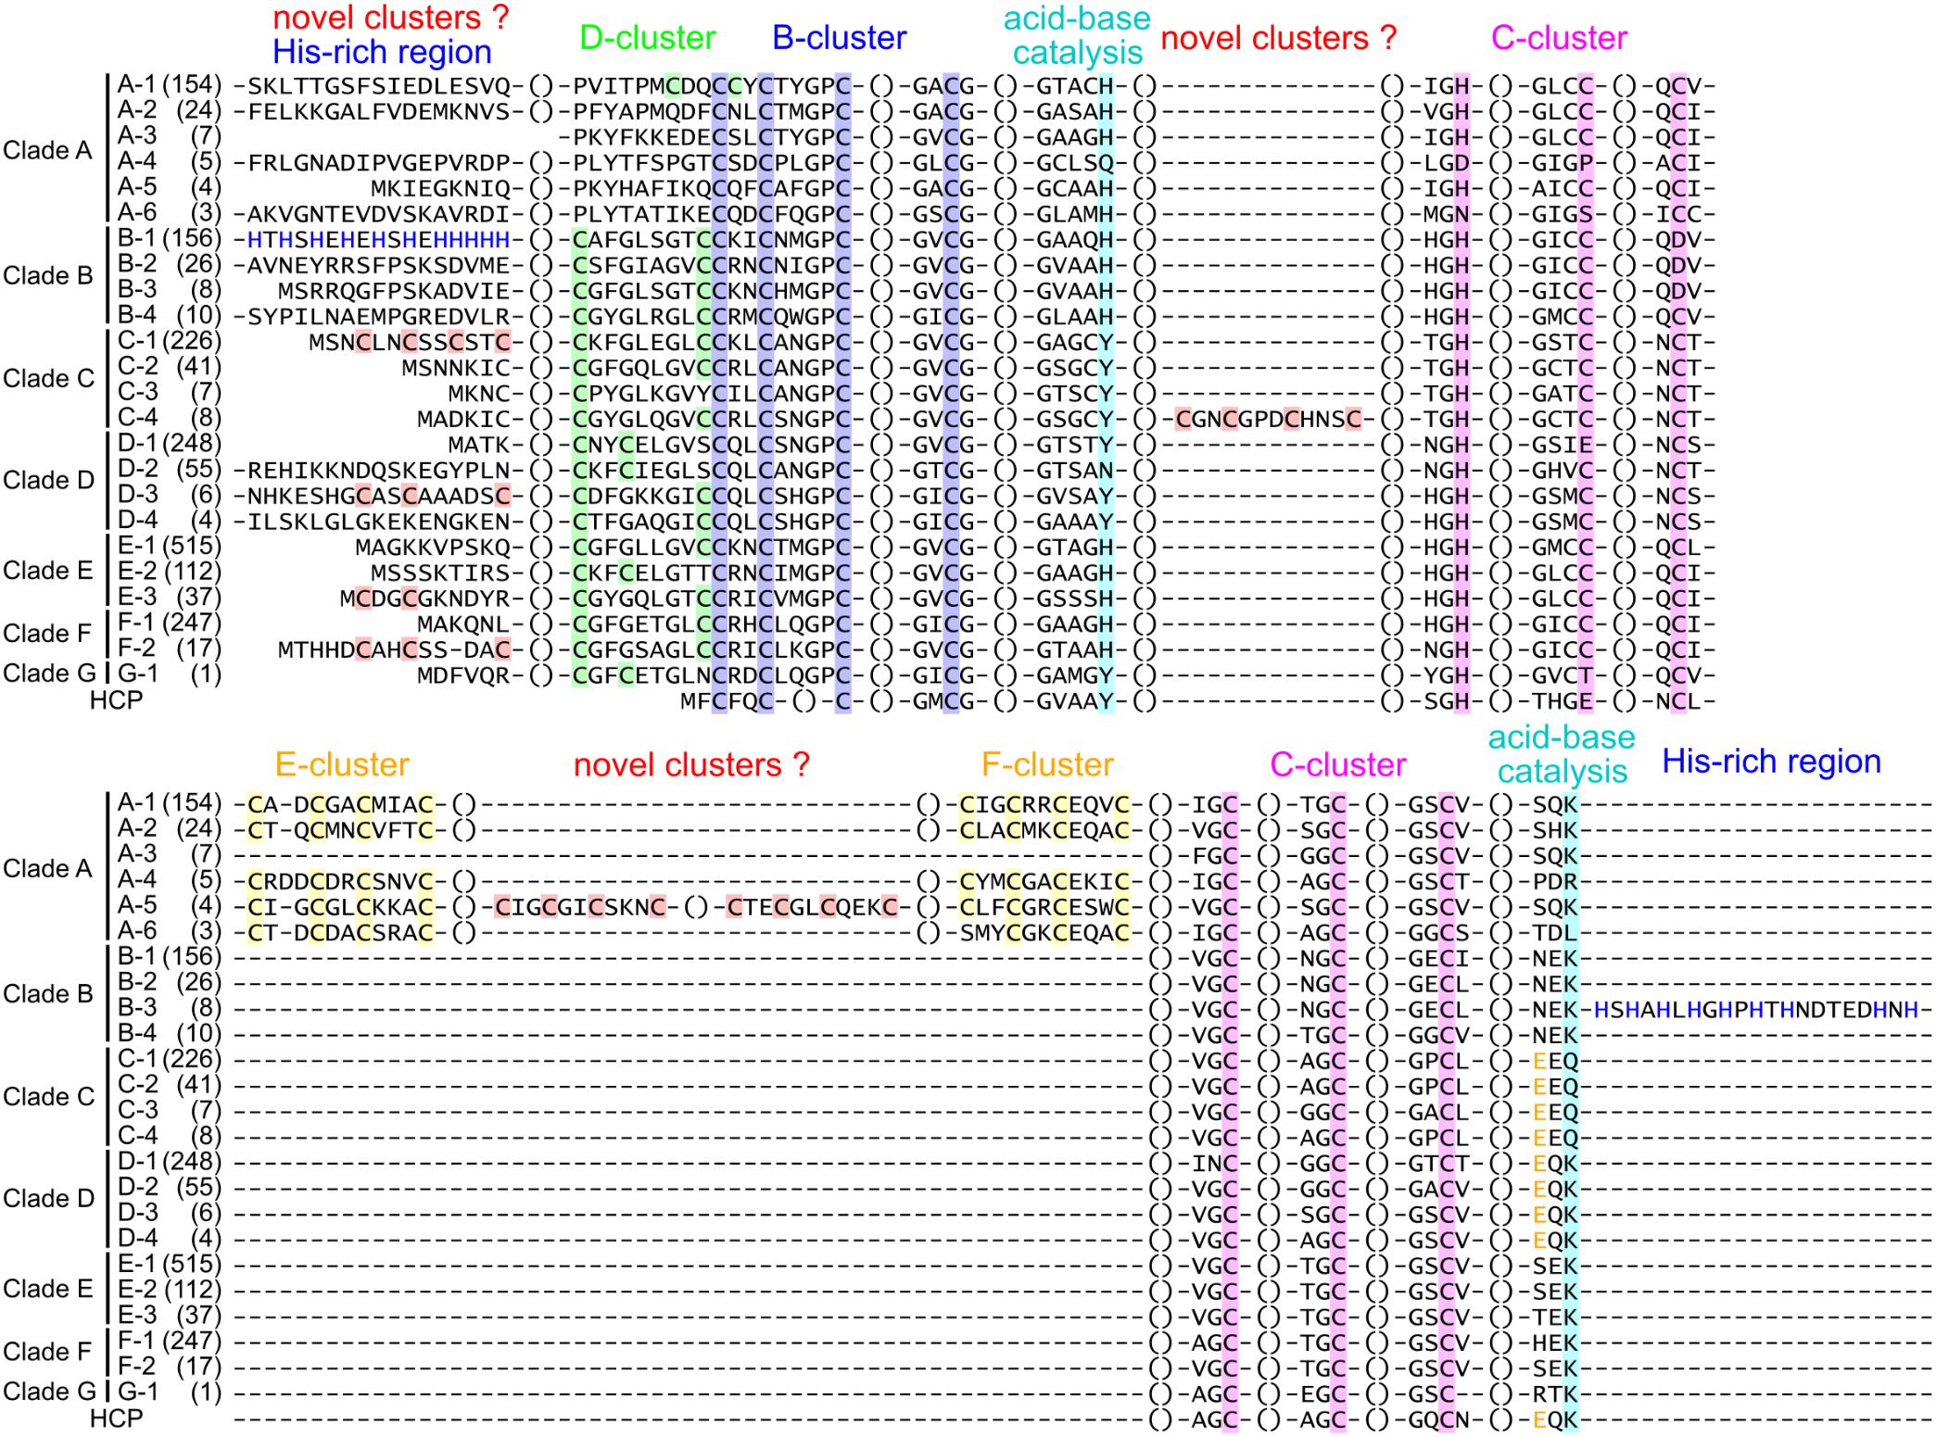Select the HTHSHEHEHSHEHHHHH His-rich sequence
Viewport: 1936px width, 1437px height.
coord(379,240)
